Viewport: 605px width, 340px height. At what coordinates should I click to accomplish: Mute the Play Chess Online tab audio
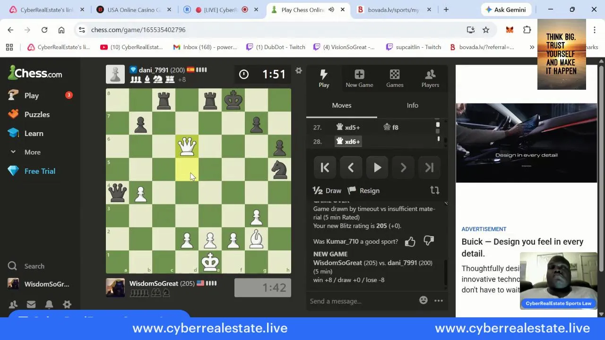pos(331,9)
